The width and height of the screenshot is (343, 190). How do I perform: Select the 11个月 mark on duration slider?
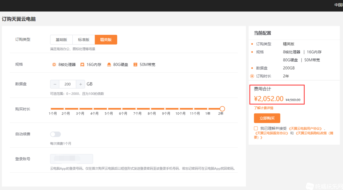pos(194,109)
